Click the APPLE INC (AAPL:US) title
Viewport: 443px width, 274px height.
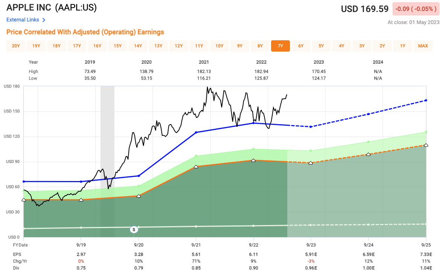51,8
